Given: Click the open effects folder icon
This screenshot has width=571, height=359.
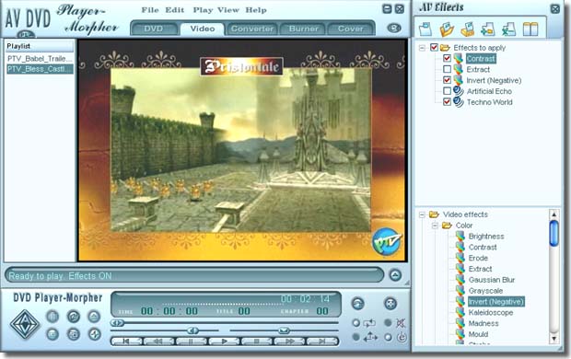Looking at the screenshot, I should click(447, 29).
